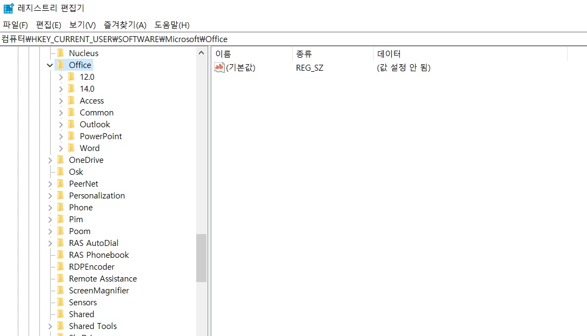The width and height of the screenshot is (587, 336).
Task: Click the Sensors folder icon
Action: tap(61, 302)
